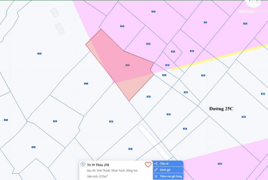The image size is (268, 180).
Task: Select the Chia sẻ menu option
Action: coord(165,164)
